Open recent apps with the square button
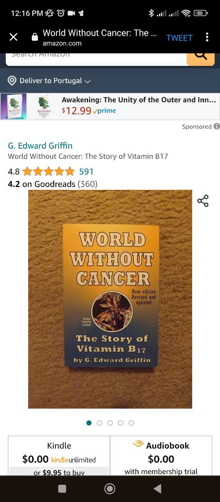Screen dimensions: 220x502 click(62, 488)
